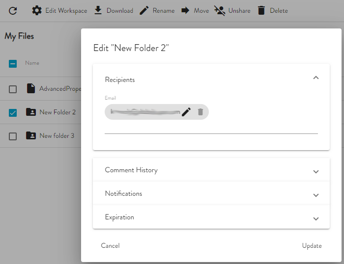Click the Rename pencil icon in toolbar
This screenshot has width=344, height=264.
click(x=144, y=10)
